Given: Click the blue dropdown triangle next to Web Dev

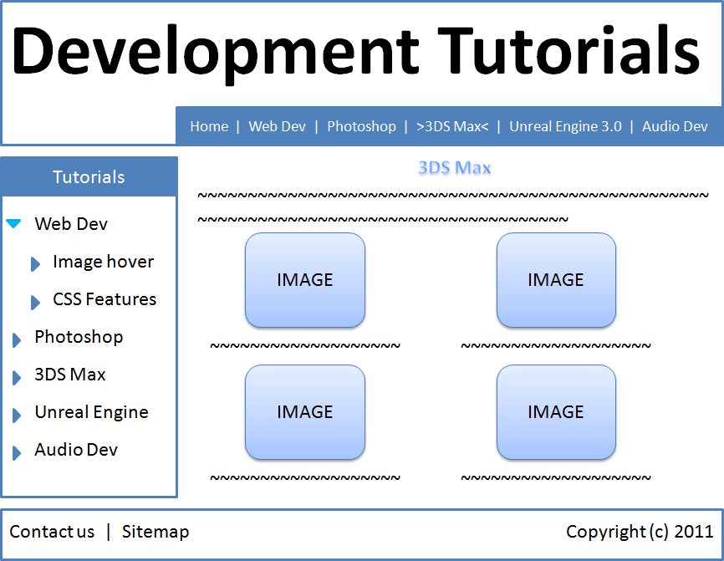Looking at the screenshot, I should [13, 223].
